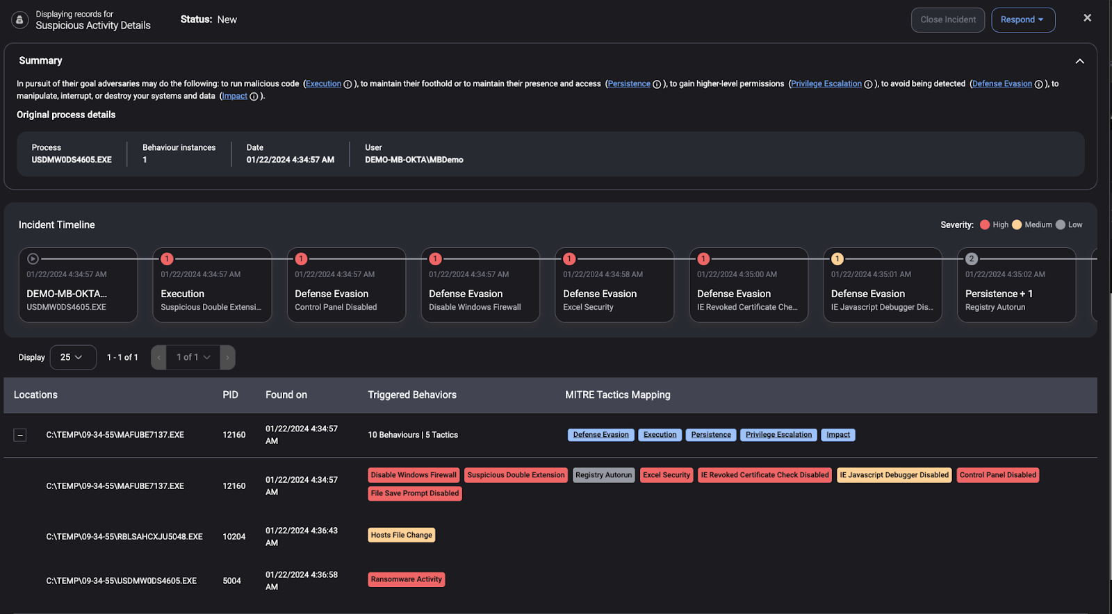Screen dimensions: 1112x614
Task: Click the 10 Behaviours | 5 Tactics text
Action: tap(413, 435)
